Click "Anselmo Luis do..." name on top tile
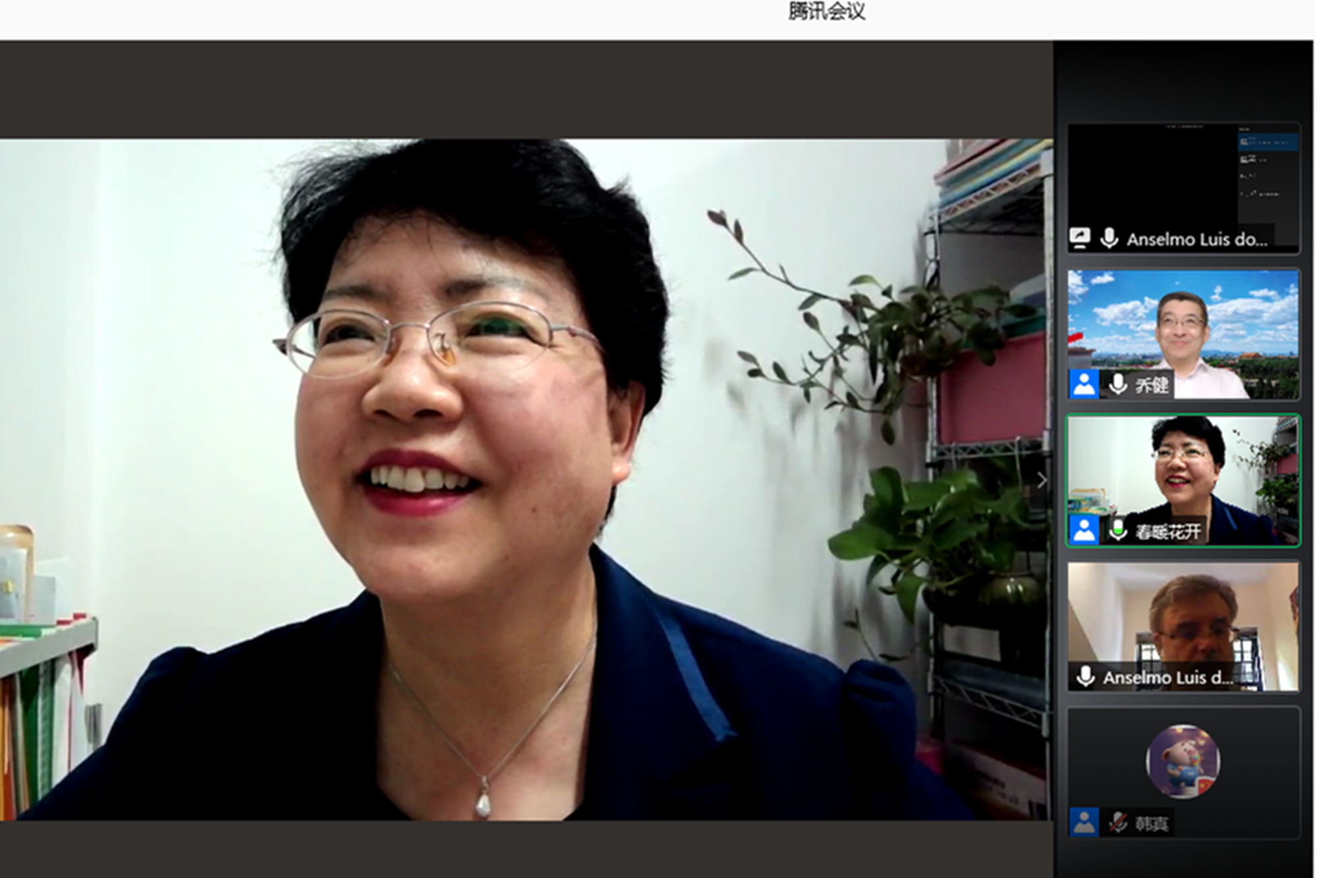The image size is (1317, 878). tap(1196, 240)
